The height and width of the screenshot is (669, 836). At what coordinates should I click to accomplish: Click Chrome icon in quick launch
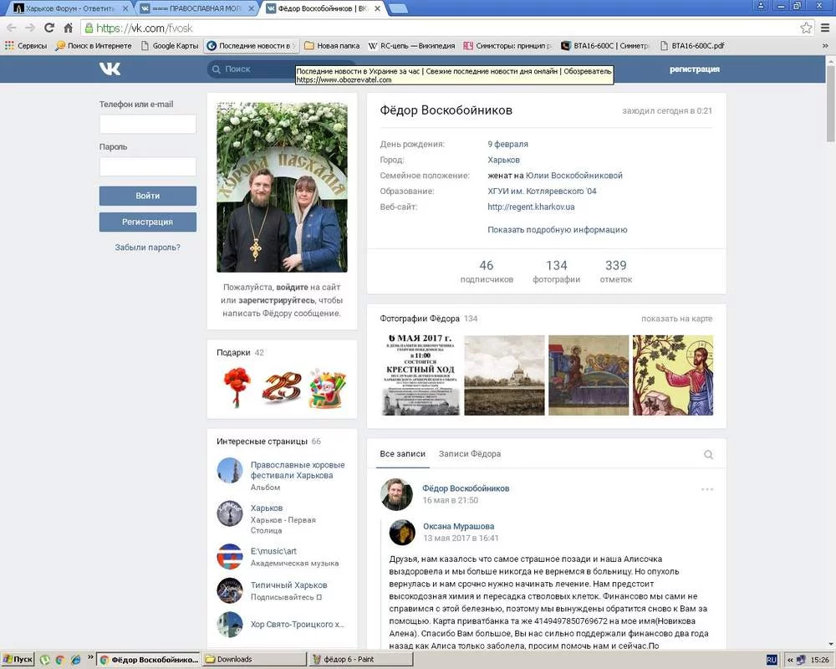(x=59, y=660)
